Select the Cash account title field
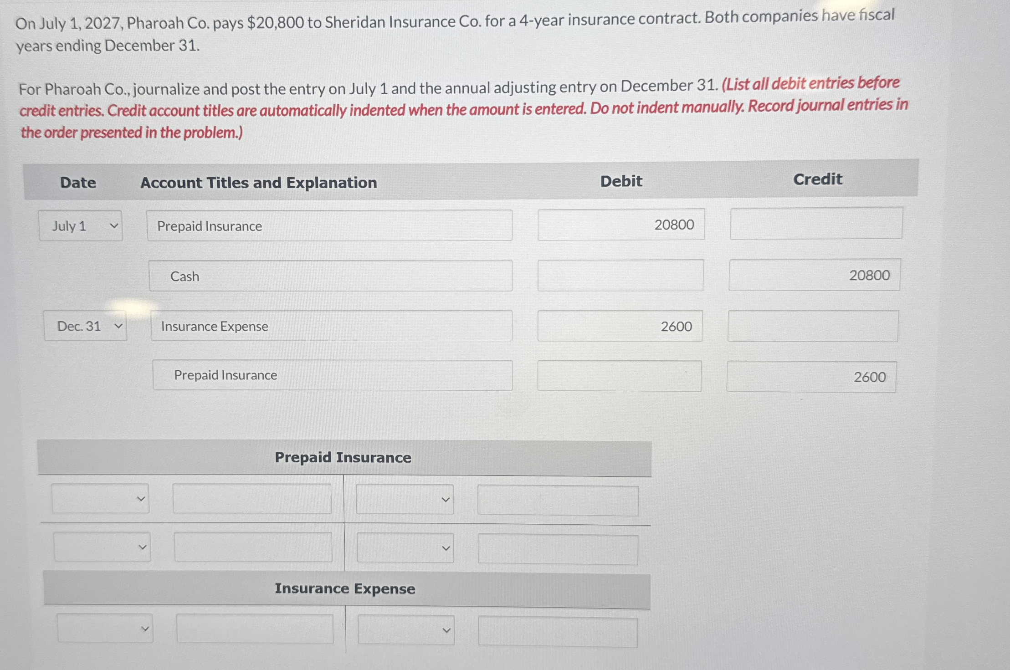Image resolution: width=1010 pixels, height=670 pixels. click(x=332, y=276)
